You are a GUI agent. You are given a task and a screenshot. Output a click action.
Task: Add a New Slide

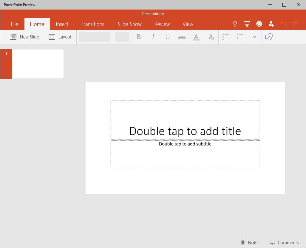(x=24, y=37)
